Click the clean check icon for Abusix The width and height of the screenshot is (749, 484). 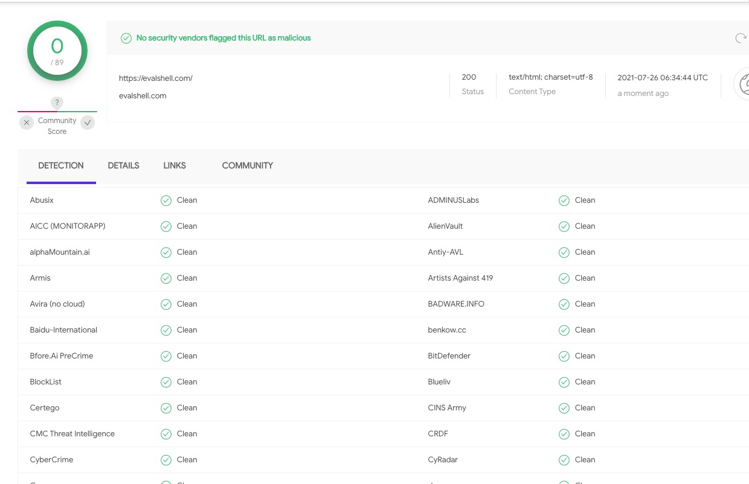click(x=166, y=200)
